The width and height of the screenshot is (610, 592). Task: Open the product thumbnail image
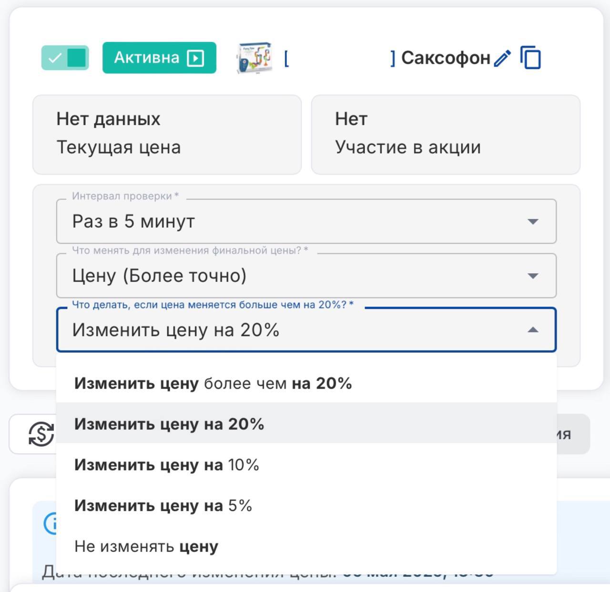[x=254, y=58]
